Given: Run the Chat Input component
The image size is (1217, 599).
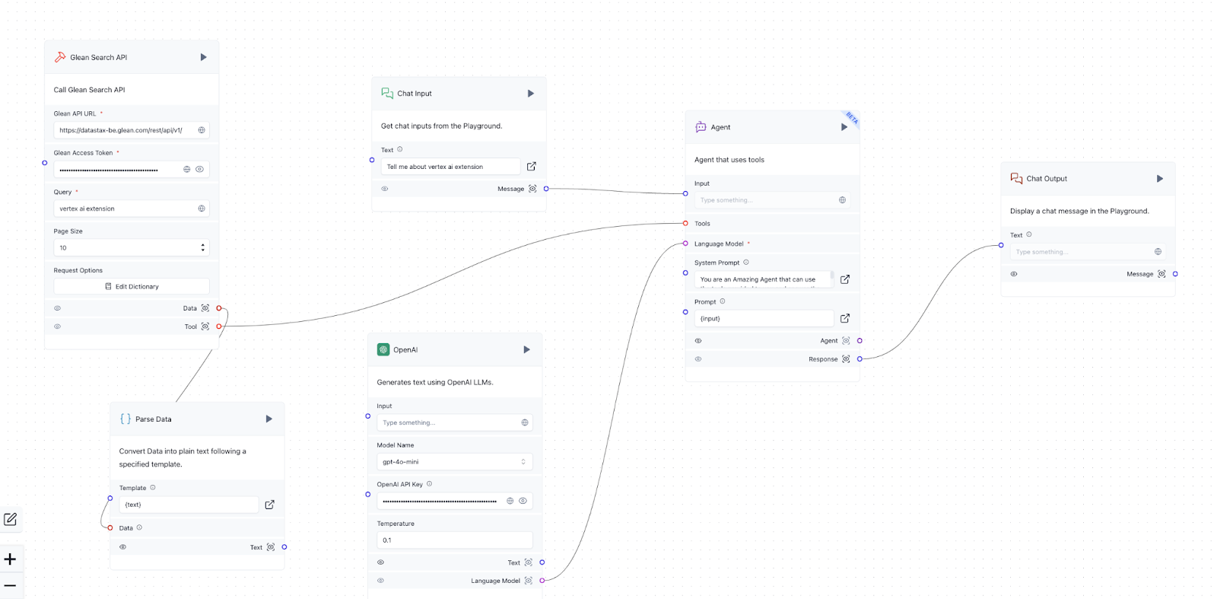Looking at the screenshot, I should [531, 94].
